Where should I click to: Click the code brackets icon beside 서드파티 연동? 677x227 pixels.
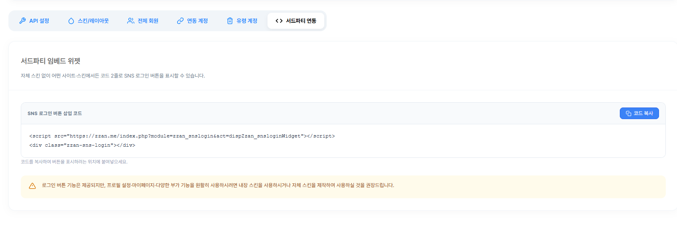point(279,21)
